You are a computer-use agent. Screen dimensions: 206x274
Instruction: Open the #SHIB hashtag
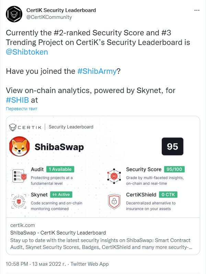tap(17, 100)
